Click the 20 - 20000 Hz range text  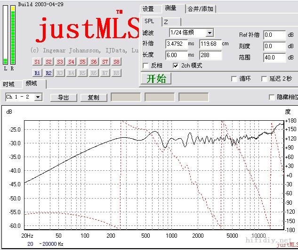45,244
